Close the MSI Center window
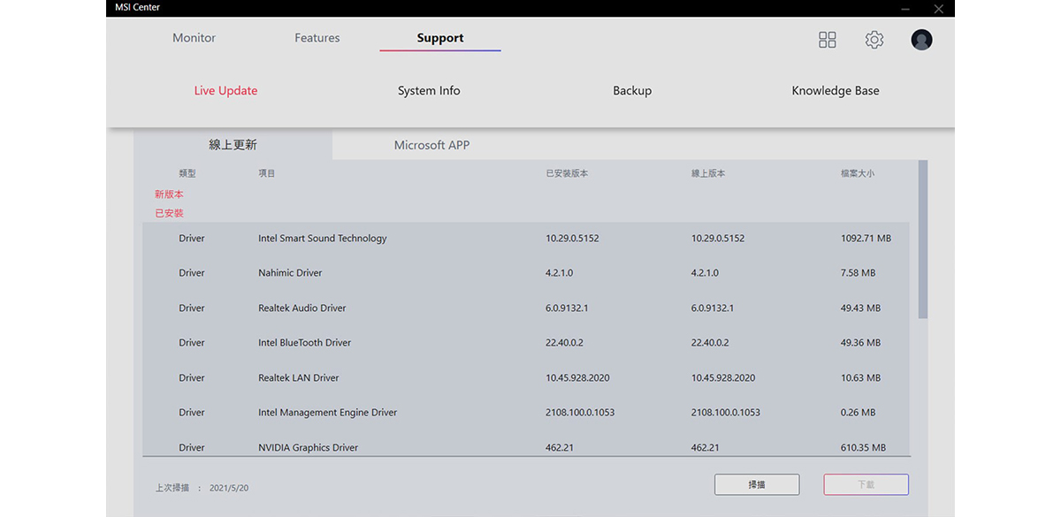1061x517 pixels. click(x=938, y=8)
